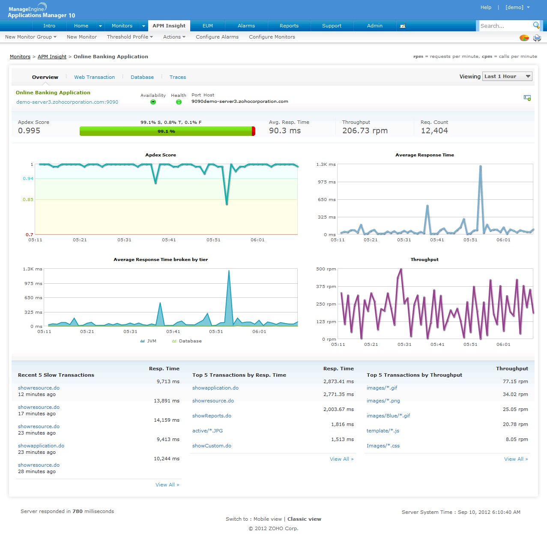Click the search magnifier icon
The width and height of the screenshot is (547, 534).
[x=536, y=25]
